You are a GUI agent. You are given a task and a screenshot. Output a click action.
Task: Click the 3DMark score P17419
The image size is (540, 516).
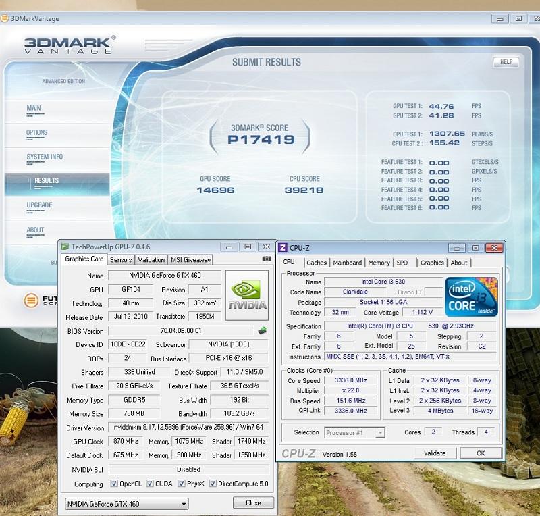[261, 140]
